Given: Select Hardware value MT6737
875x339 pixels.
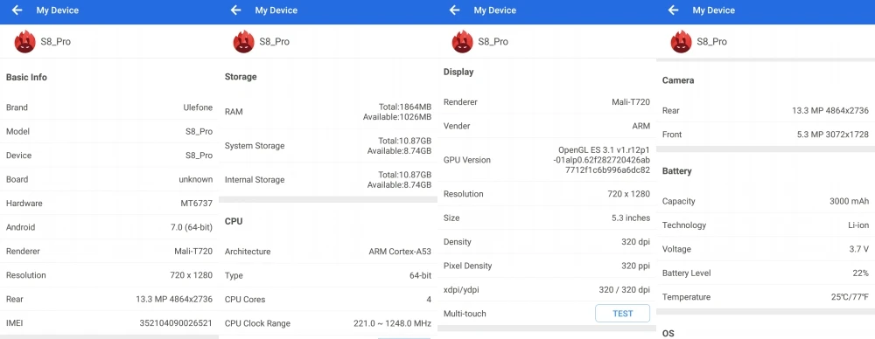Looking at the screenshot, I should click(196, 204).
